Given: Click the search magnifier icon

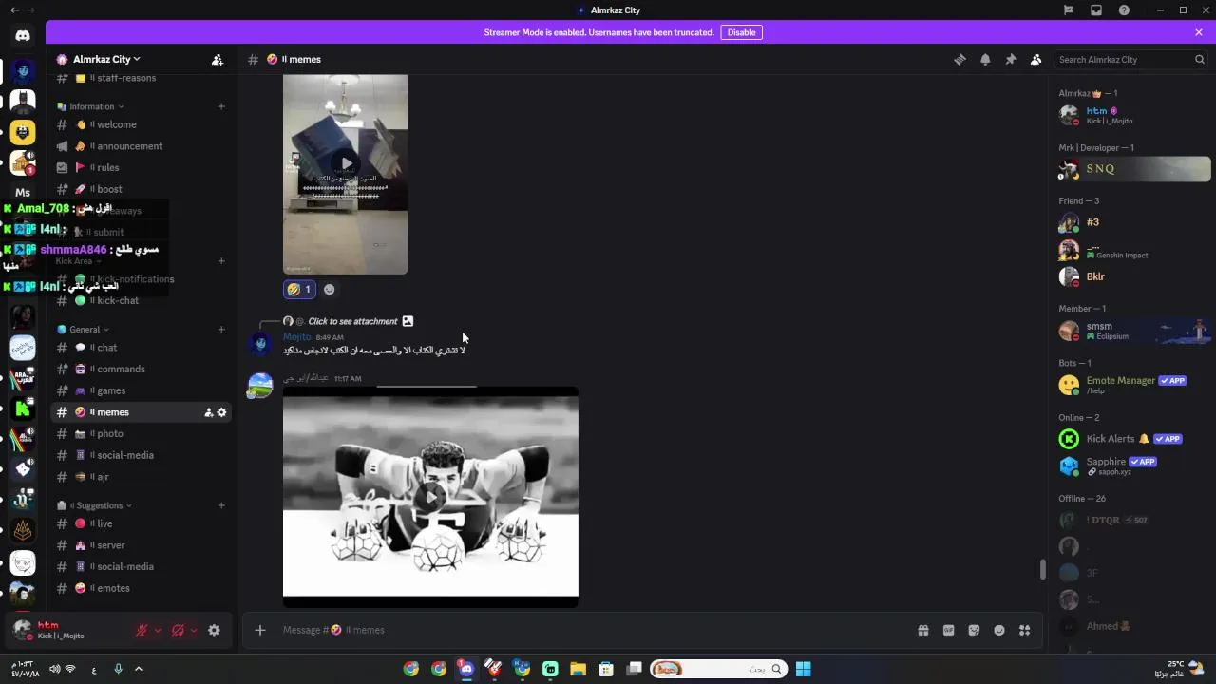Looking at the screenshot, I should tap(1200, 59).
